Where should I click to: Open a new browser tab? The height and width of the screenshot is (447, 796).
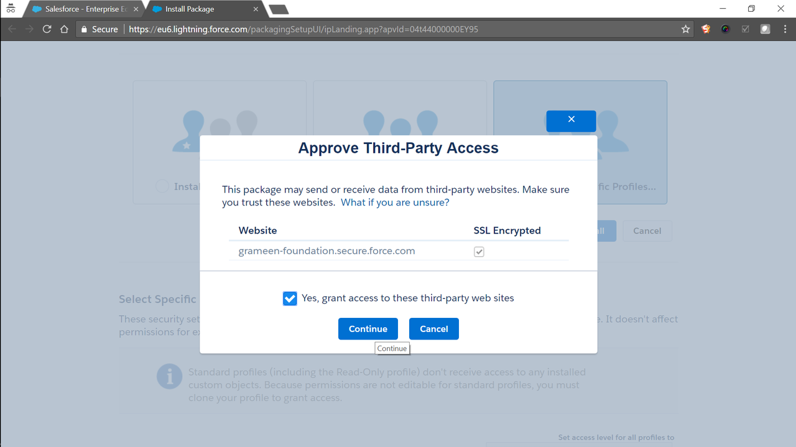tap(278, 9)
